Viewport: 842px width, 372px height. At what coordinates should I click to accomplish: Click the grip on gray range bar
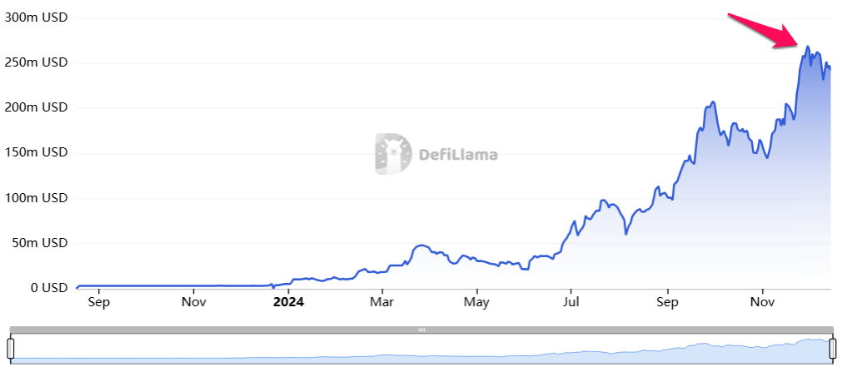click(x=421, y=330)
